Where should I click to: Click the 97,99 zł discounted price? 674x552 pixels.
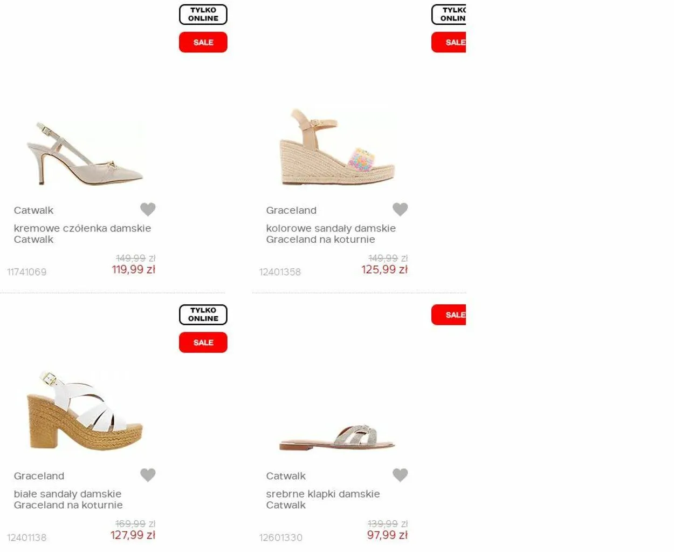click(x=387, y=535)
